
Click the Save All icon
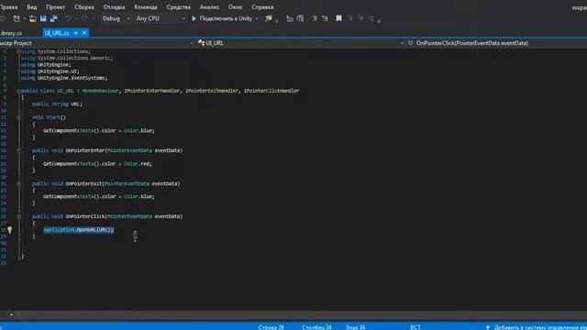click(x=54, y=18)
